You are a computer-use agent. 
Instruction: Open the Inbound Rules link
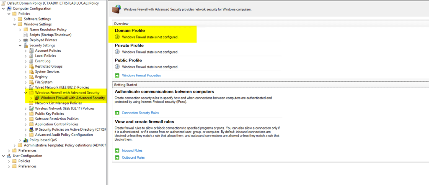click(132, 150)
